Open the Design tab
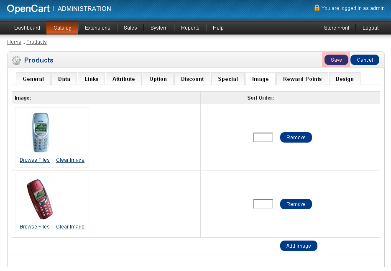Screen dimensions: 391x271 click(345, 79)
